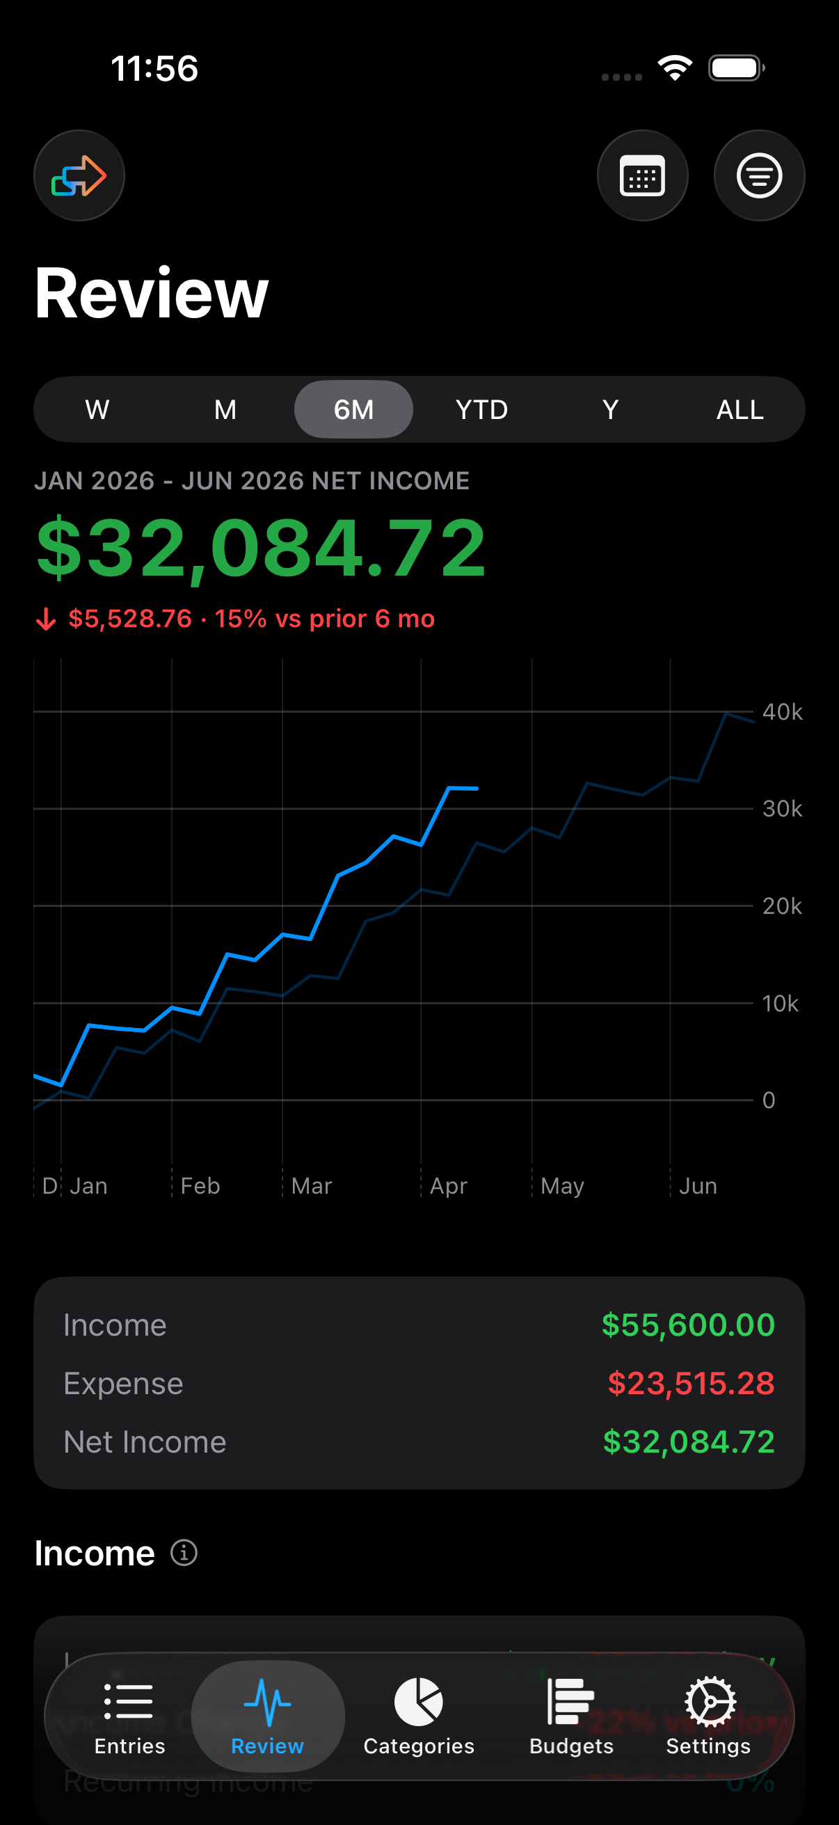Open Settings gear tab
839x1825 pixels.
coord(708,1716)
